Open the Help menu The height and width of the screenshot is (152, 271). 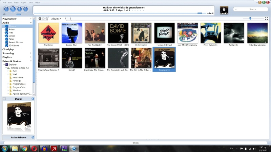coord(38,2)
